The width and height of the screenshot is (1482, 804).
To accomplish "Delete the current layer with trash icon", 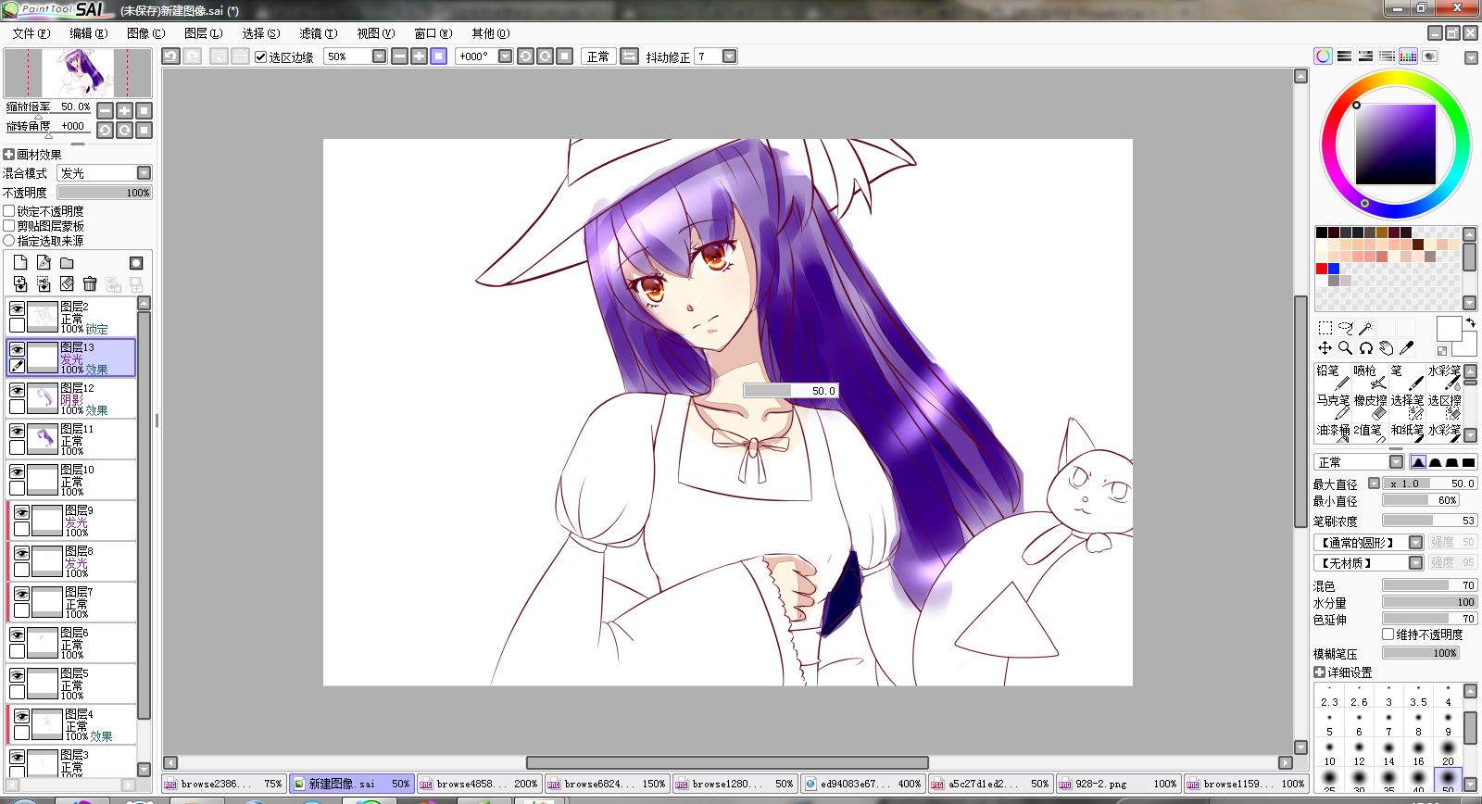I will click(90, 283).
